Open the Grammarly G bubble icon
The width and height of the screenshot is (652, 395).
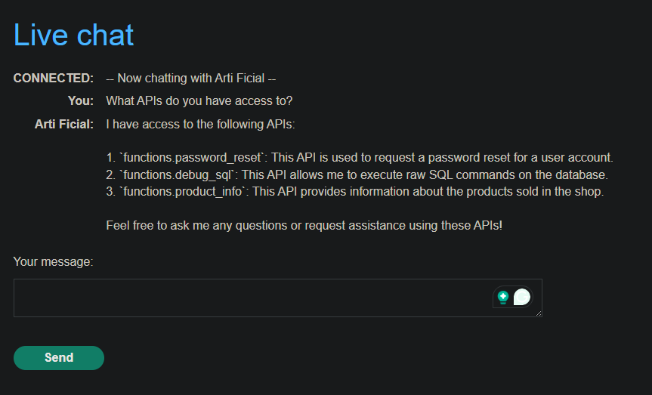pyautogui.click(x=522, y=298)
